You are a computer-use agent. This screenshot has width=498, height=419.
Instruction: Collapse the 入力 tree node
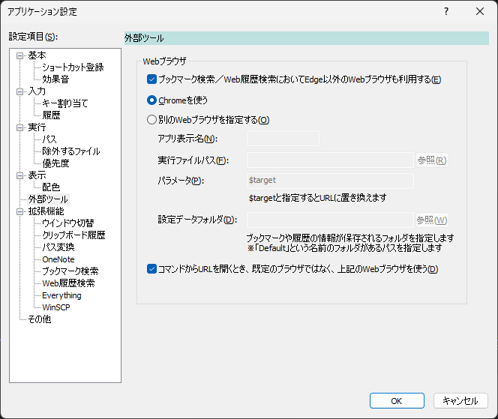tap(20, 91)
